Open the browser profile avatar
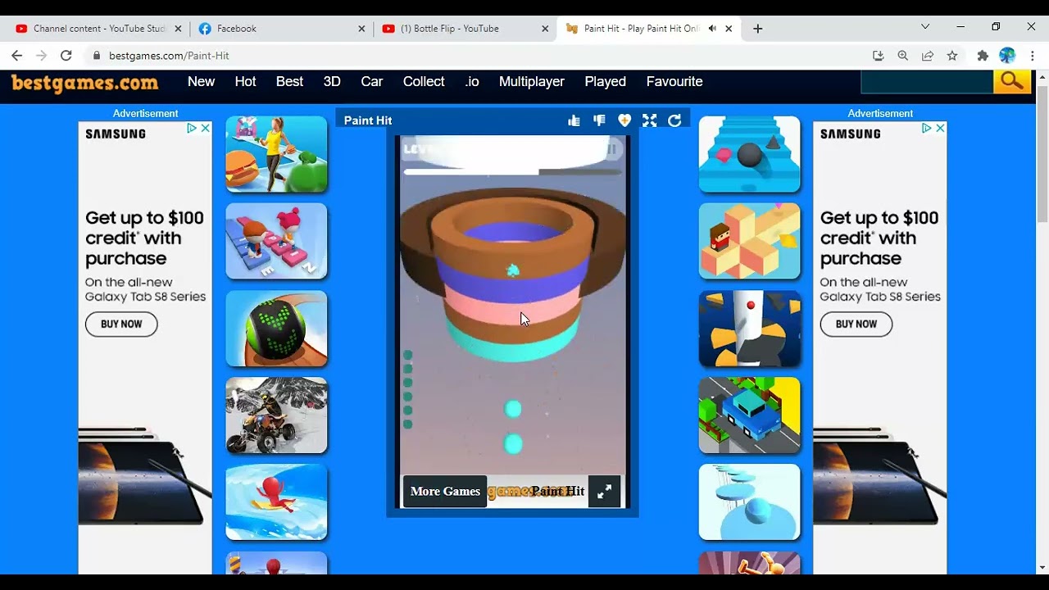 tap(1007, 56)
